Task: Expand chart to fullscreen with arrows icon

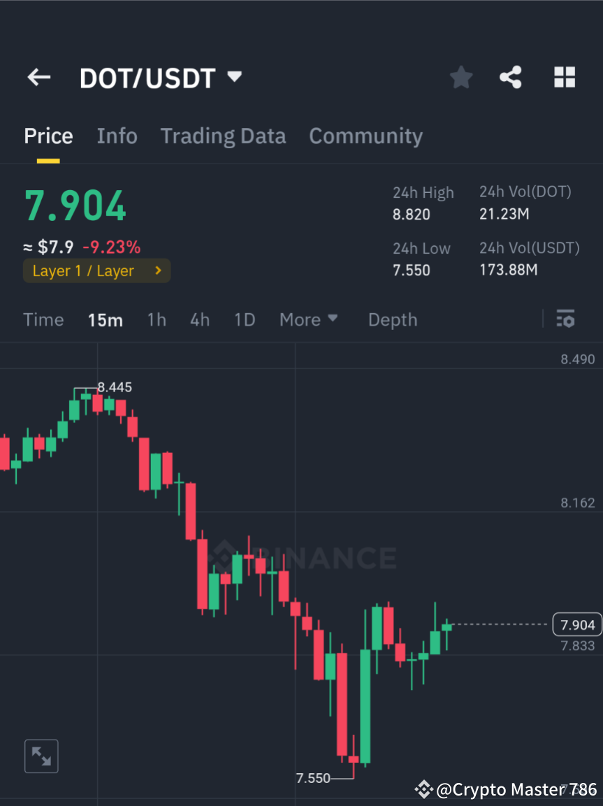Action: pyautogui.click(x=41, y=756)
